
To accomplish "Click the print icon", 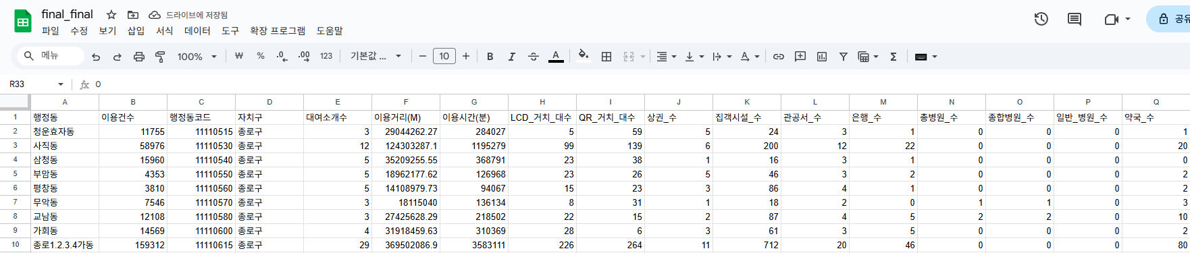I will pyautogui.click(x=139, y=57).
